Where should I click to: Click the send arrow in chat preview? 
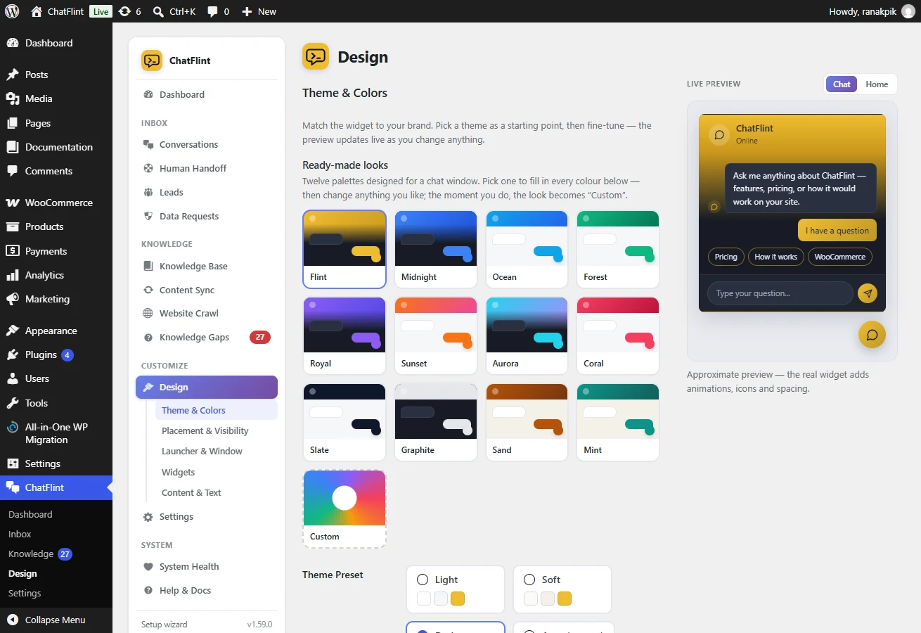tap(868, 293)
